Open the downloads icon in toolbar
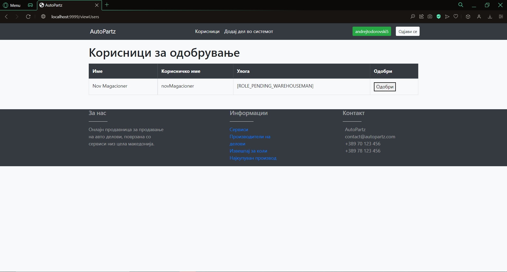507x272 pixels. [490, 17]
